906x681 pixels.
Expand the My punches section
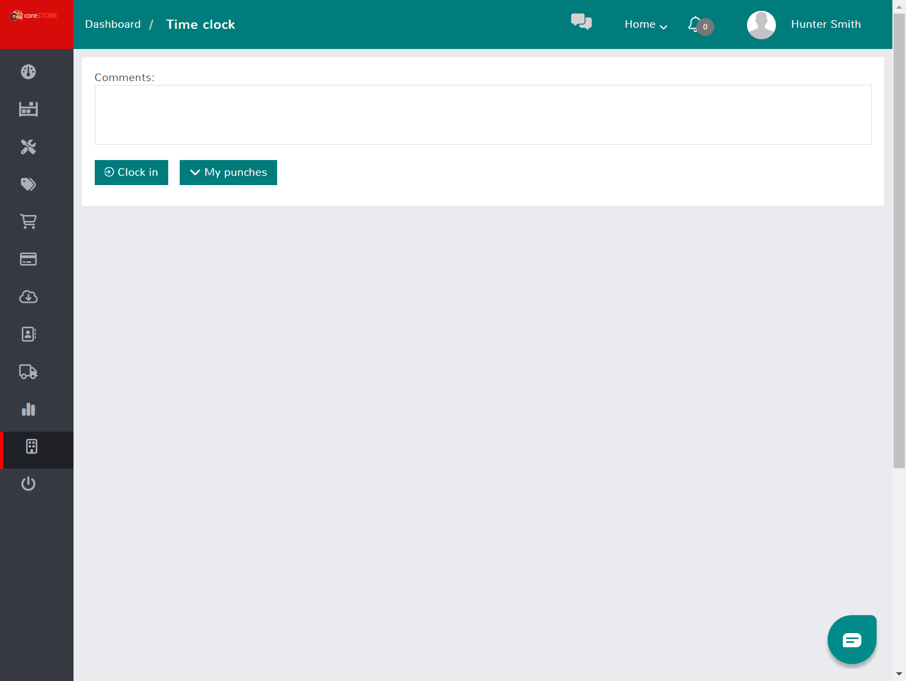[x=228, y=173]
